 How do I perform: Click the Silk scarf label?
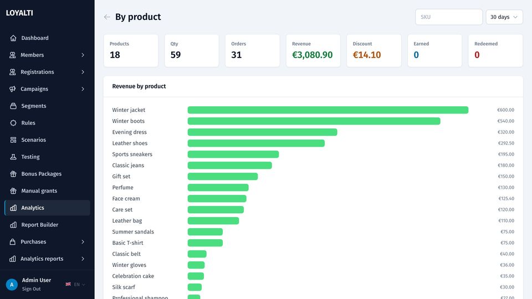[x=124, y=287]
